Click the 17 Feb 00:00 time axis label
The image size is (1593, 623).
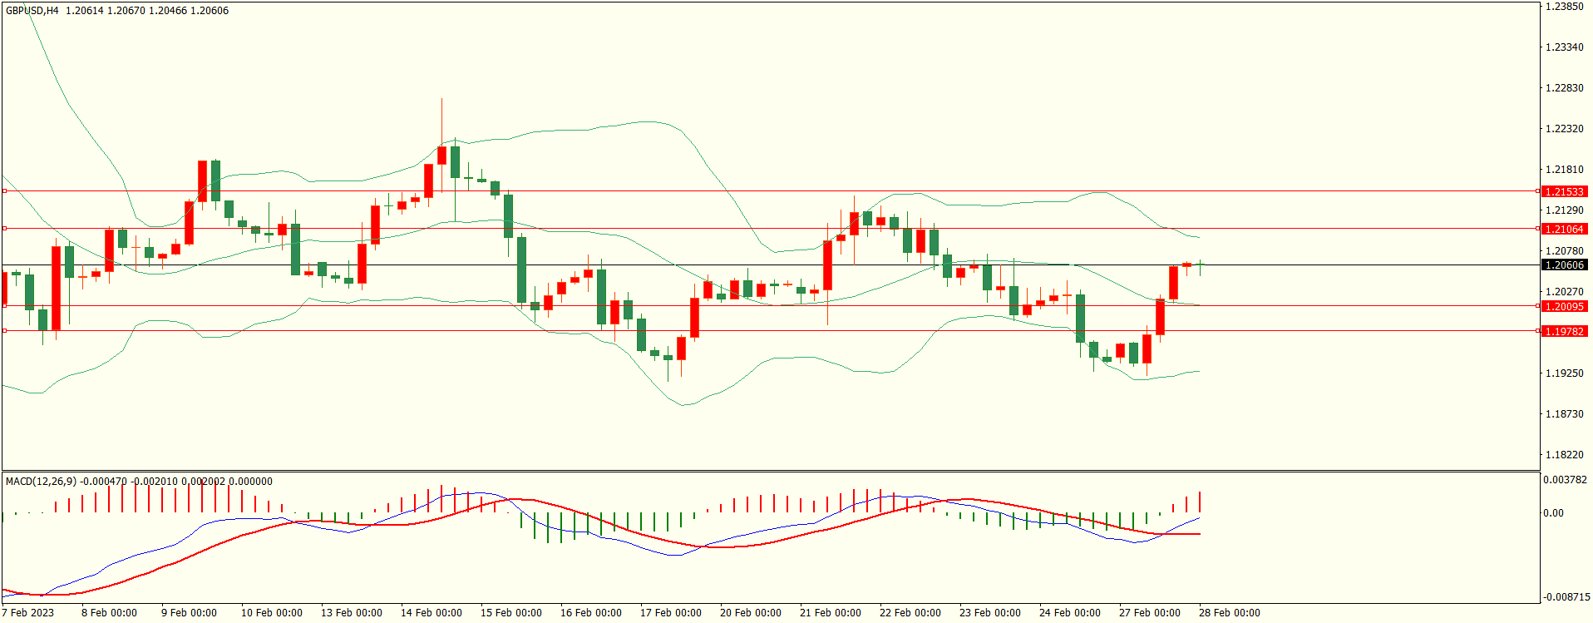[670, 613]
